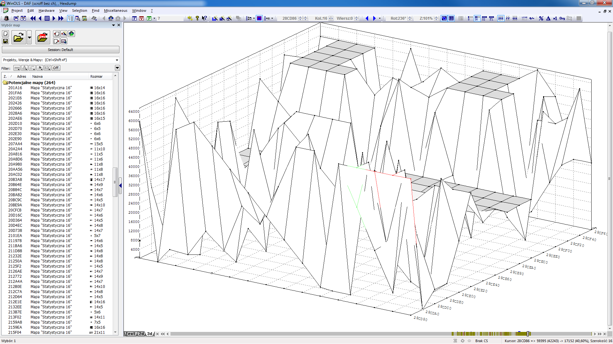
Task: Click the email project envelope icon
Action: (64, 41)
